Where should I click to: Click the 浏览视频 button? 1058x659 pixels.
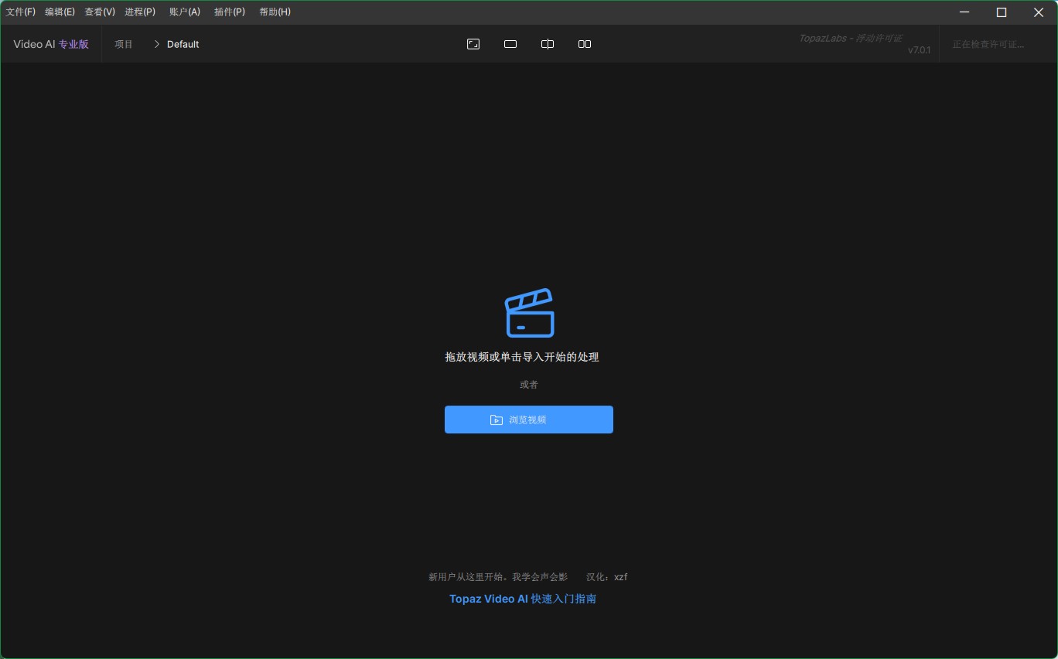click(x=529, y=420)
